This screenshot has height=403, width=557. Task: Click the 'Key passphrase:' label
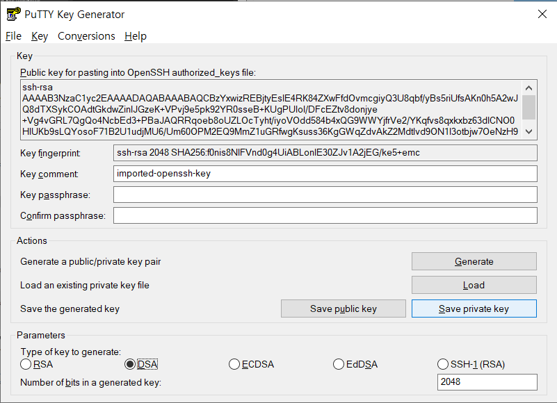pyautogui.click(x=55, y=195)
